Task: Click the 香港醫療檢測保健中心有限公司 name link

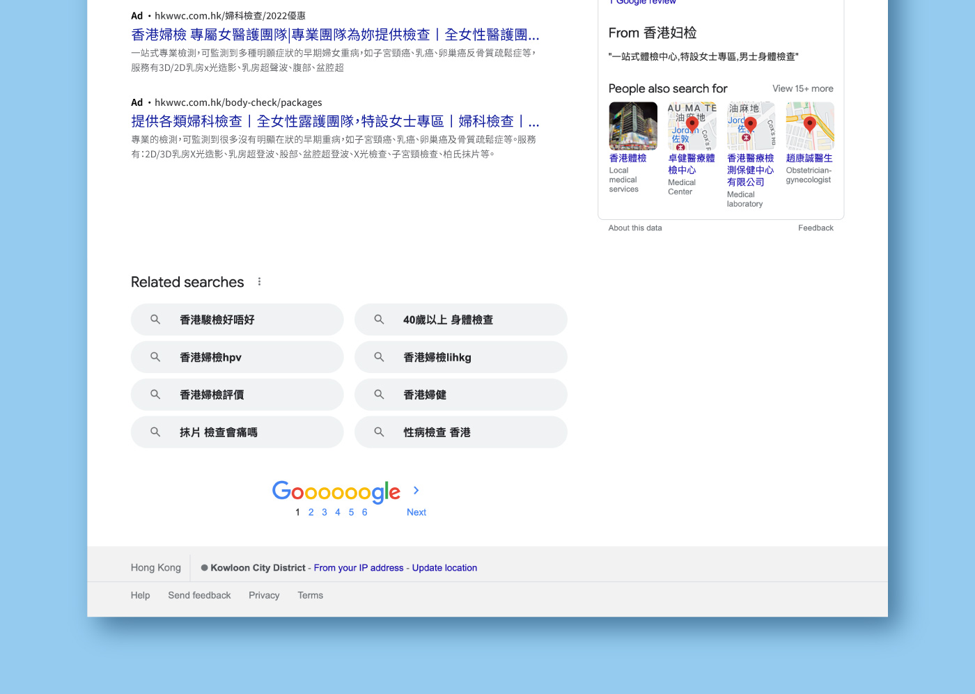Action: tap(751, 170)
